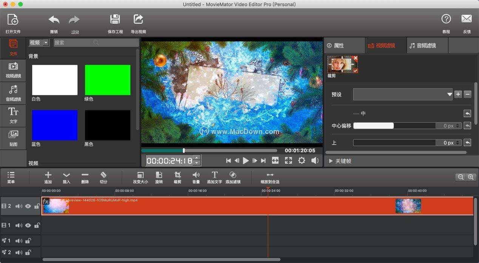The height and width of the screenshot is (263, 479).
Task: Select the 蓝色 blue background swatch
Action: tap(55, 125)
